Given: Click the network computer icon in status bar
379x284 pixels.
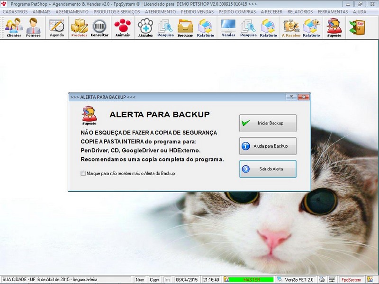Looking at the screenshot, I should click(332, 279).
